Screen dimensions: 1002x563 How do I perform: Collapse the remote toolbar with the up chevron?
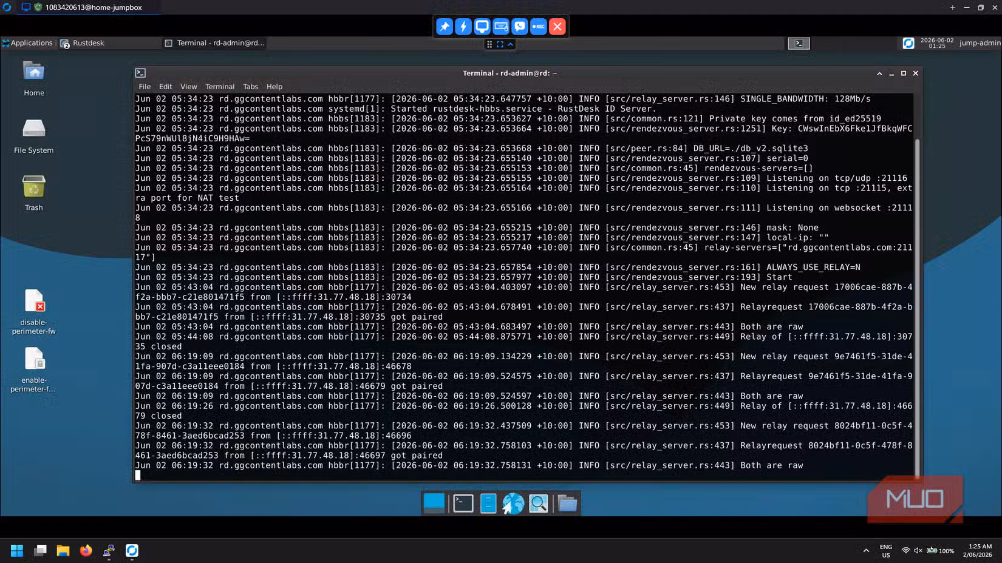coord(511,44)
